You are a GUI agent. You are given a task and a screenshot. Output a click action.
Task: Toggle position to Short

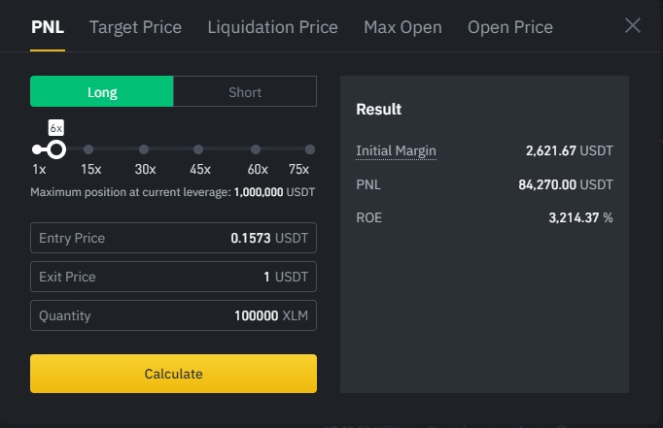245,91
